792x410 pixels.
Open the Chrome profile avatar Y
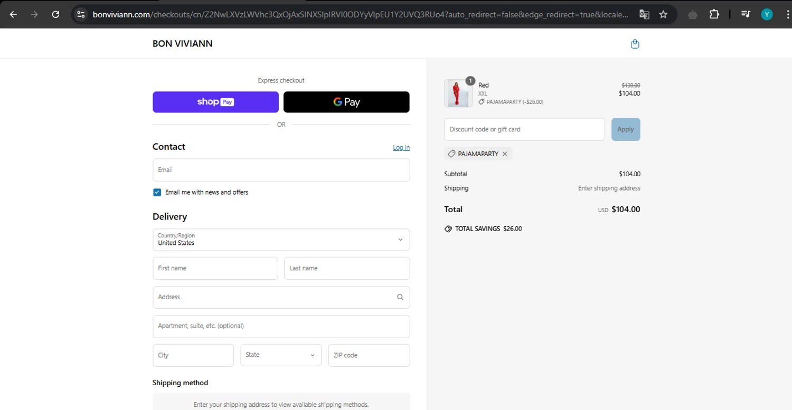pyautogui.click(x=767, y=14)
